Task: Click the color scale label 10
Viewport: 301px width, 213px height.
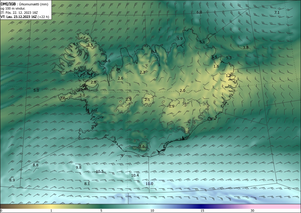Action: click(152, 211)
